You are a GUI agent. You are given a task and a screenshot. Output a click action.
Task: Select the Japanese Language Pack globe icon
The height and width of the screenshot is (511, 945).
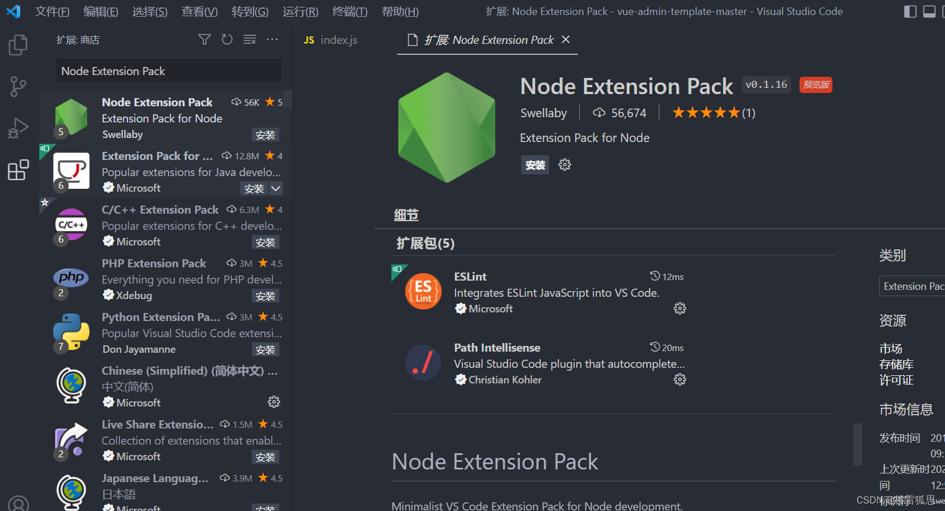pyautogui.click(x=71, y=493)
